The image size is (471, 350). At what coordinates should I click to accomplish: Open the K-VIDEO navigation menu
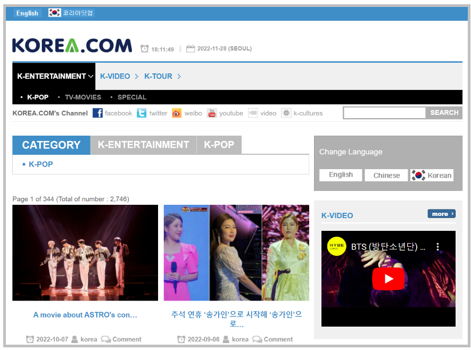[x=115, y=76]
